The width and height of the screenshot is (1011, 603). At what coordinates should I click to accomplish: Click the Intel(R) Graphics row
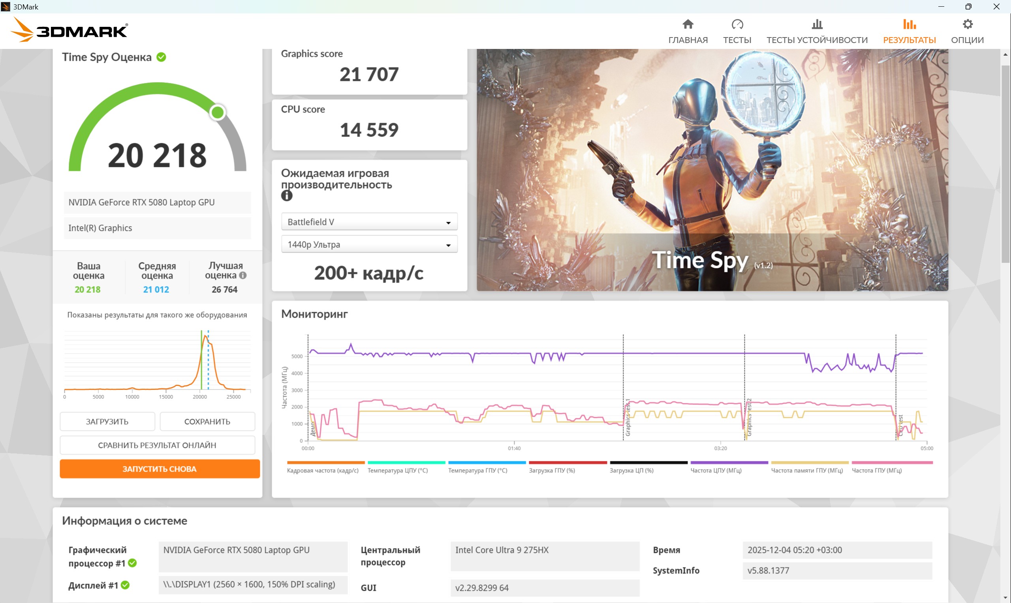(x=157, y=228)
